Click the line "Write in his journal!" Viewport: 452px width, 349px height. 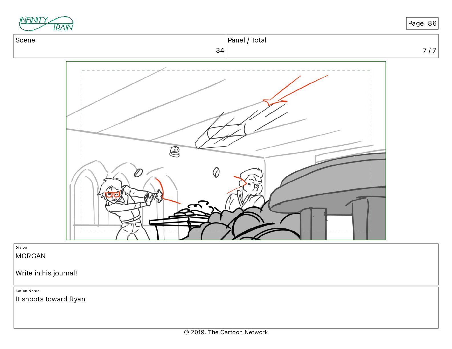[x=46, y=273]
